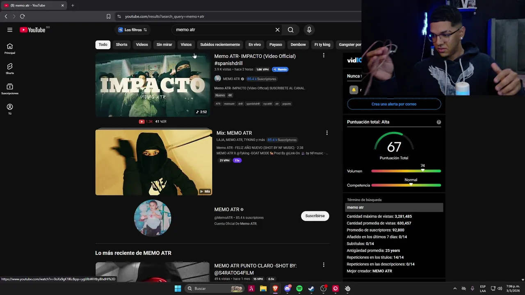Open the Mix: MEMO ATR title
The height and width of the screenshot is (295, 525).
coord(234,133)
